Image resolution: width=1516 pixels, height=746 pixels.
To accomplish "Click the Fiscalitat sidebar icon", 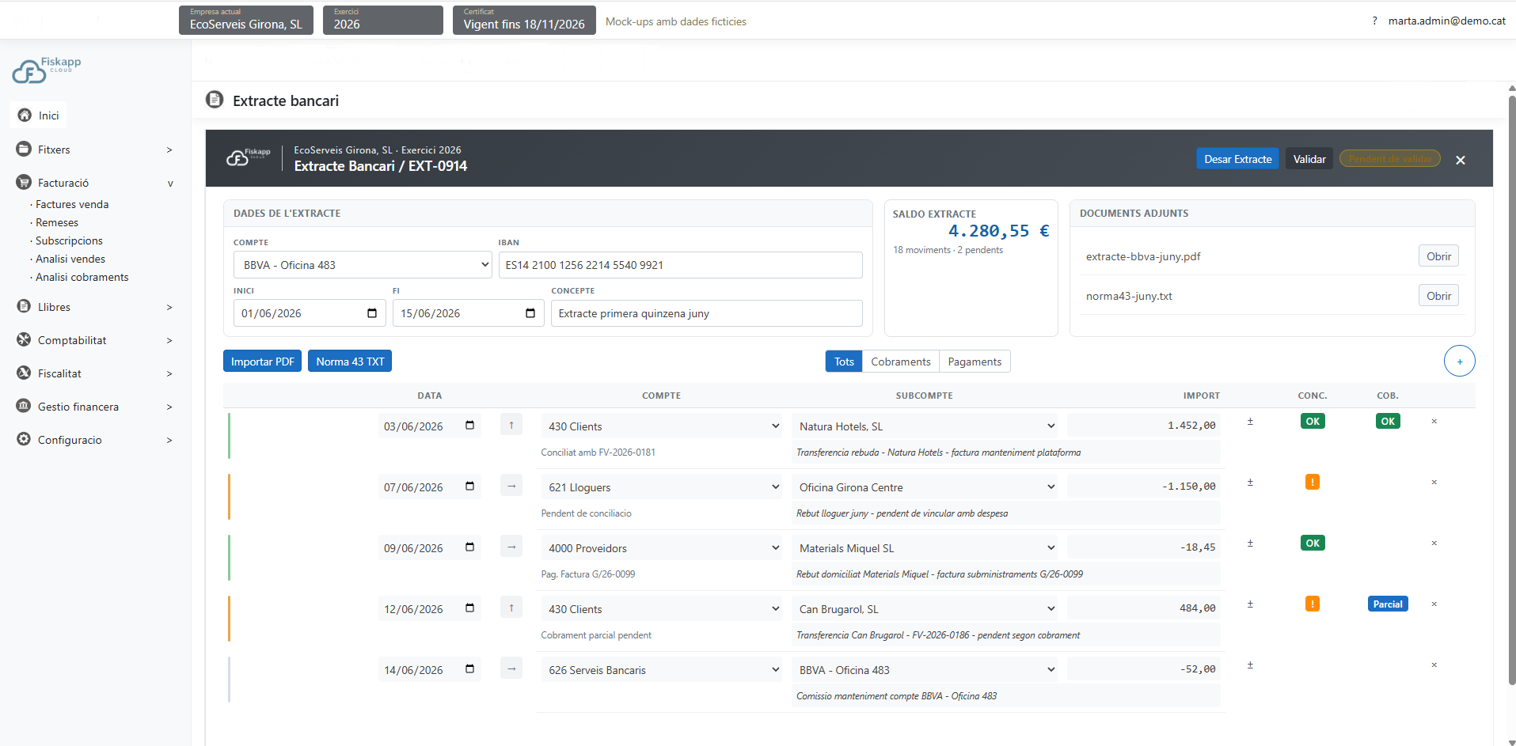I will [x=24, y=373].
